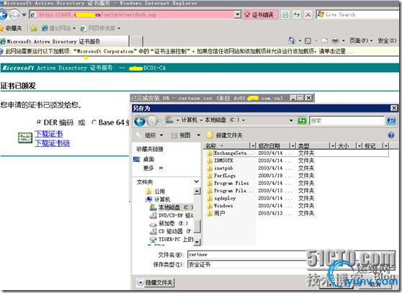This screenshot has width=402, height=293.
Task: Open a new blank IE tab
Action: (136, 41)
